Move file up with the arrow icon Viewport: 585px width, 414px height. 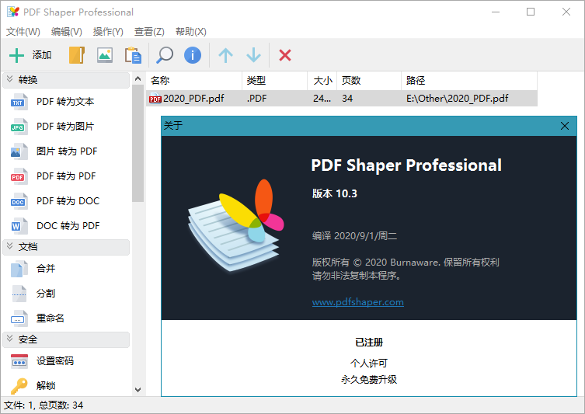click(225, 55)
